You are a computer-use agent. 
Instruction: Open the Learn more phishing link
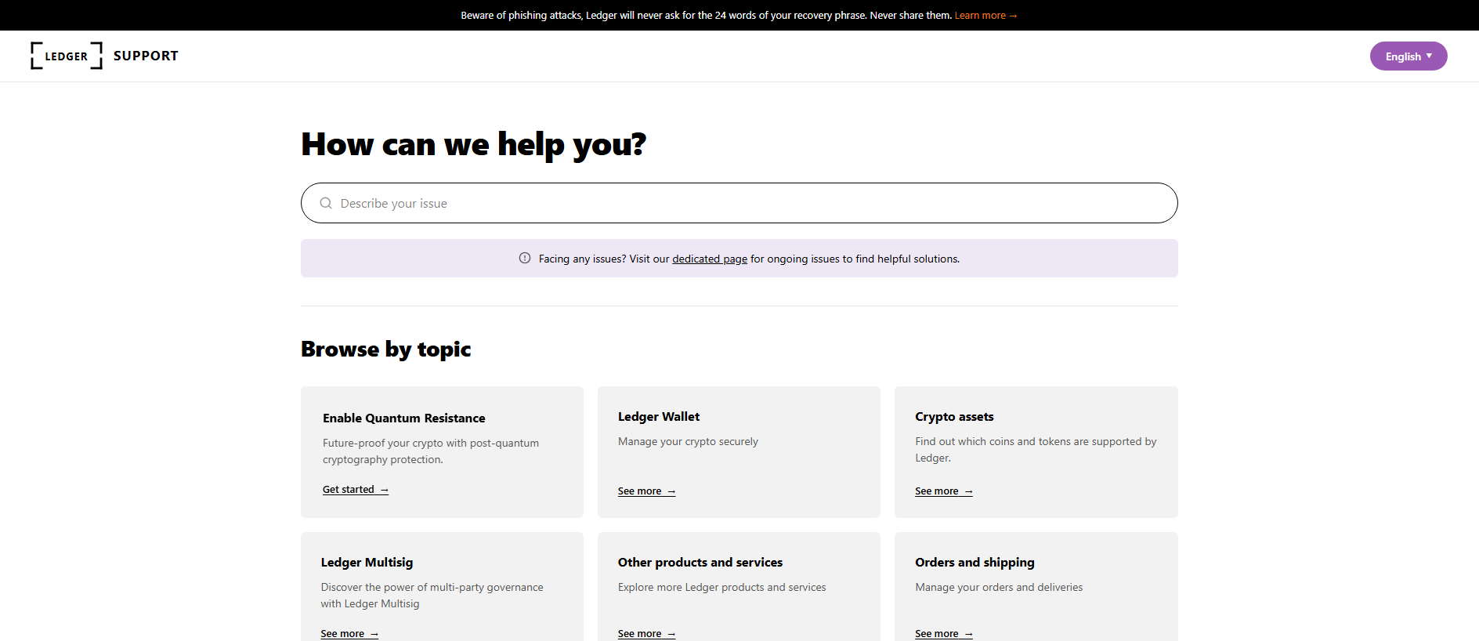coord(985,16)
